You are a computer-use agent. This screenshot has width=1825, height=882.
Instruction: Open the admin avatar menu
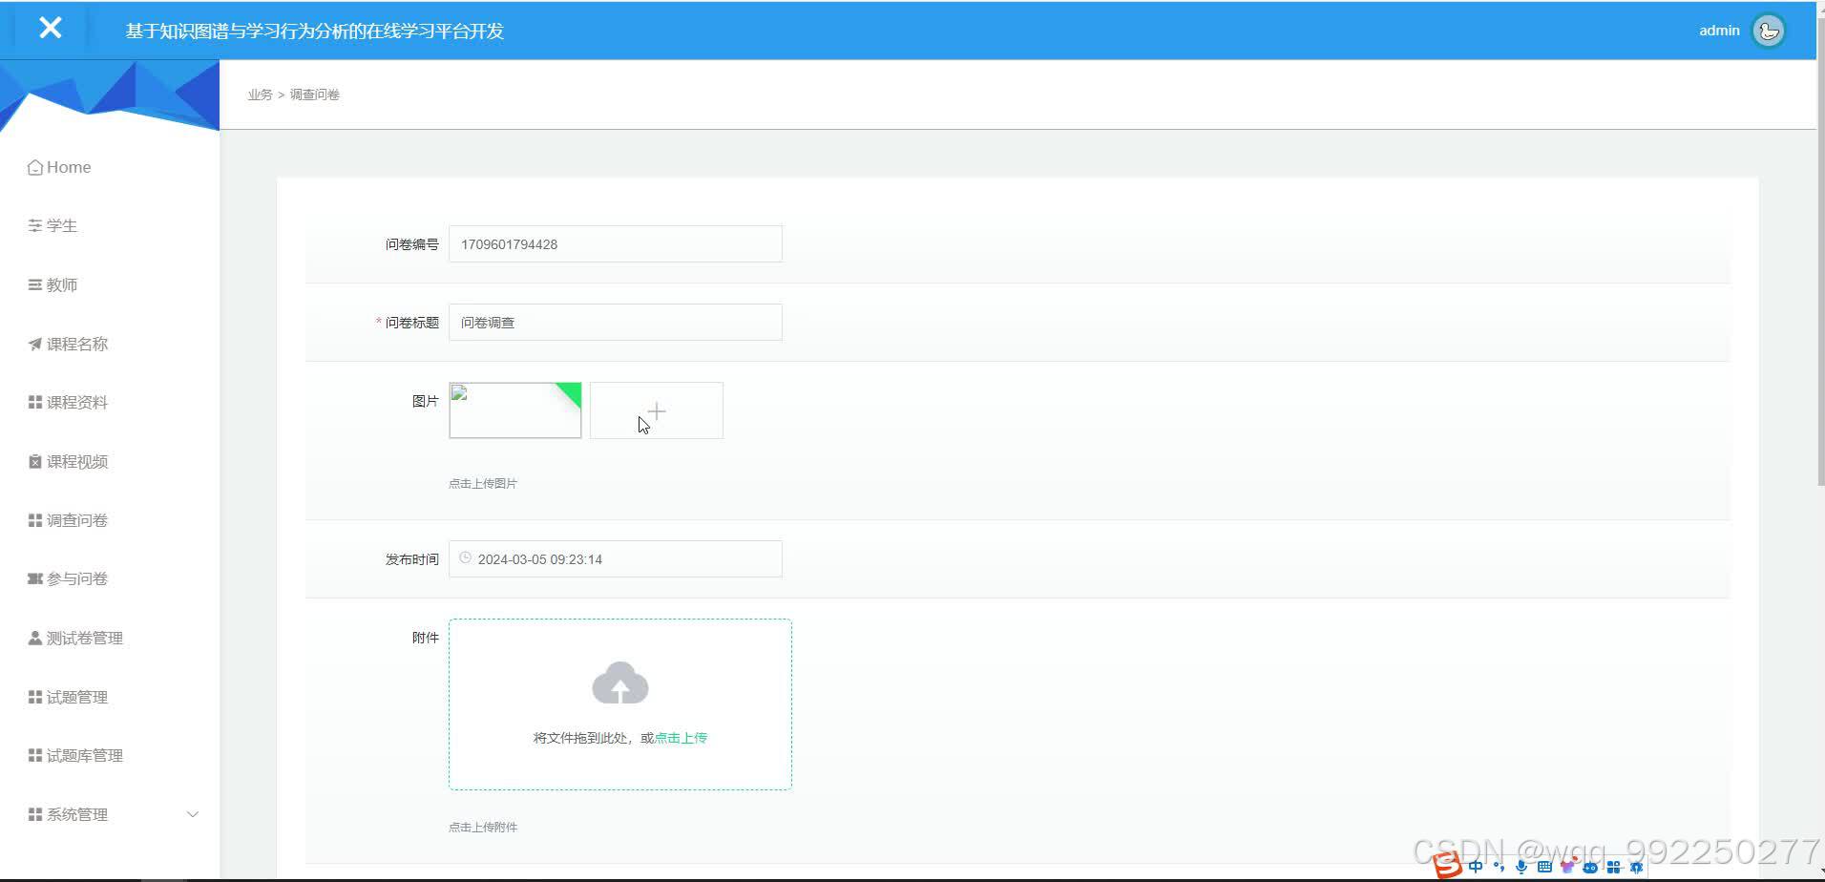click(x=1769, y=31)
